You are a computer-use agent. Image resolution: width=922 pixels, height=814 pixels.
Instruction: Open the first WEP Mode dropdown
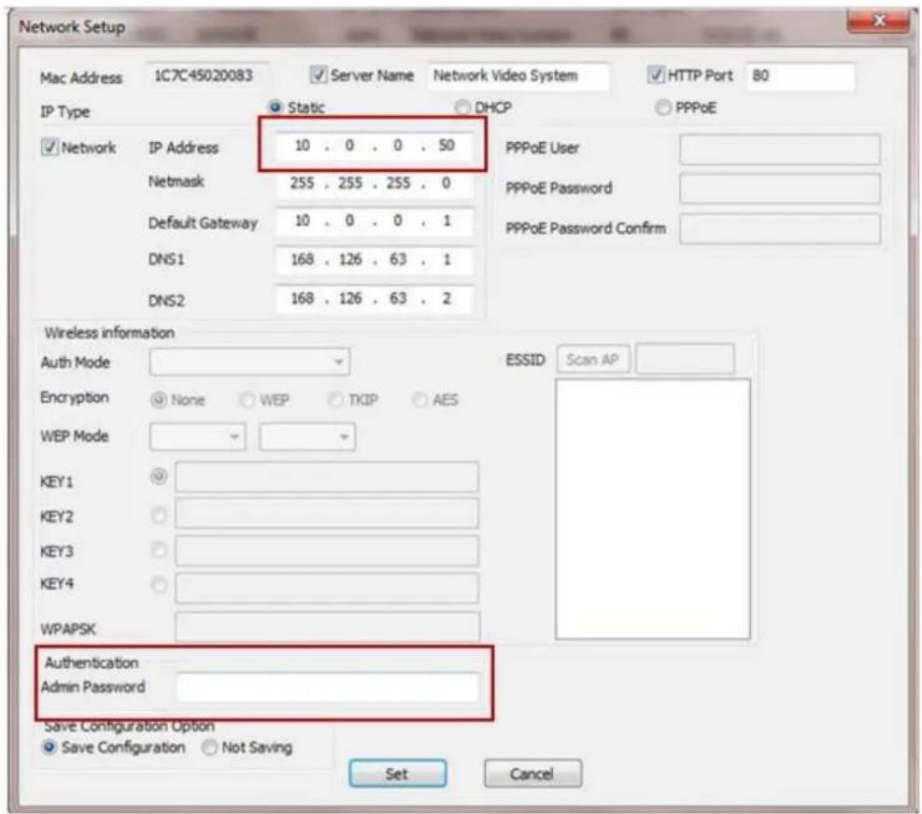tap(198, 436)
